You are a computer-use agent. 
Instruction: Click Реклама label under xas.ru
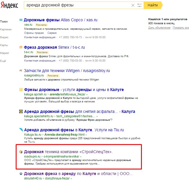[41, 25]
